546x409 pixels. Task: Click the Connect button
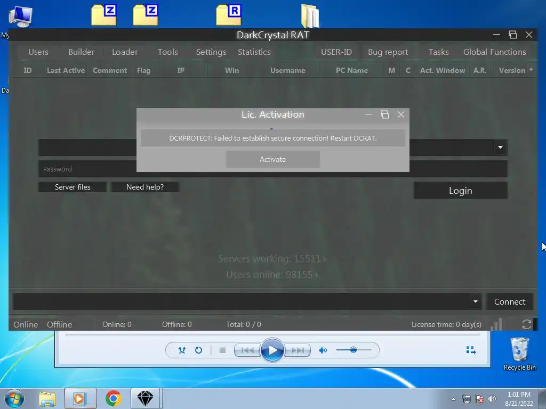coord(509,301)
